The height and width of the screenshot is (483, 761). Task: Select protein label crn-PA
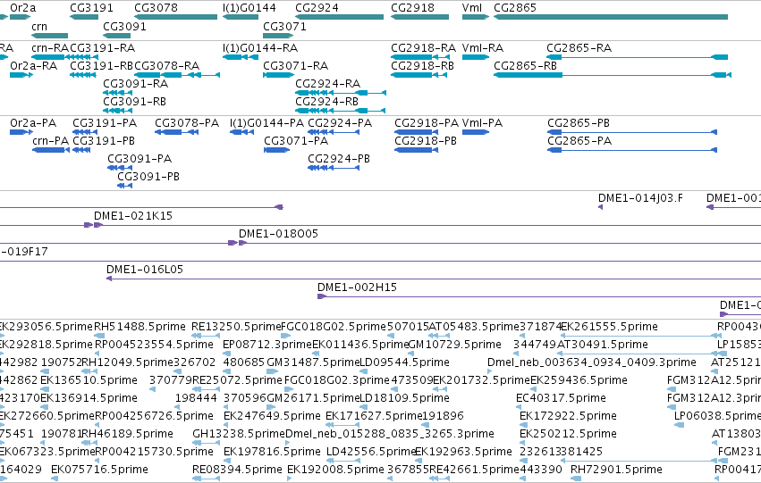coord(50,141)
